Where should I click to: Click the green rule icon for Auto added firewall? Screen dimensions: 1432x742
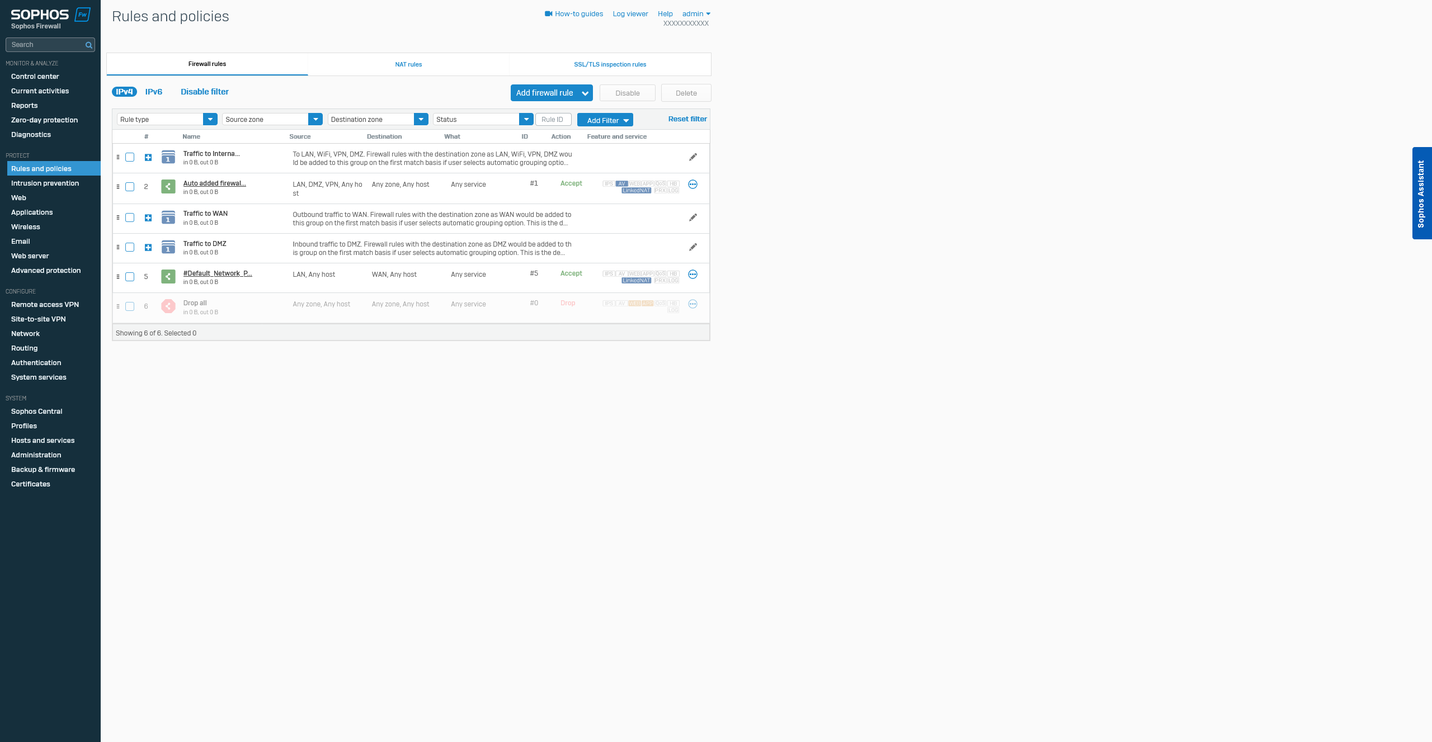tap(168, 187)
